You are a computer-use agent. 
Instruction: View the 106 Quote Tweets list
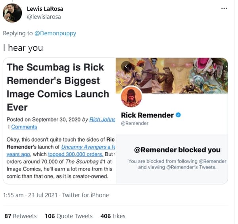point(69,216)
